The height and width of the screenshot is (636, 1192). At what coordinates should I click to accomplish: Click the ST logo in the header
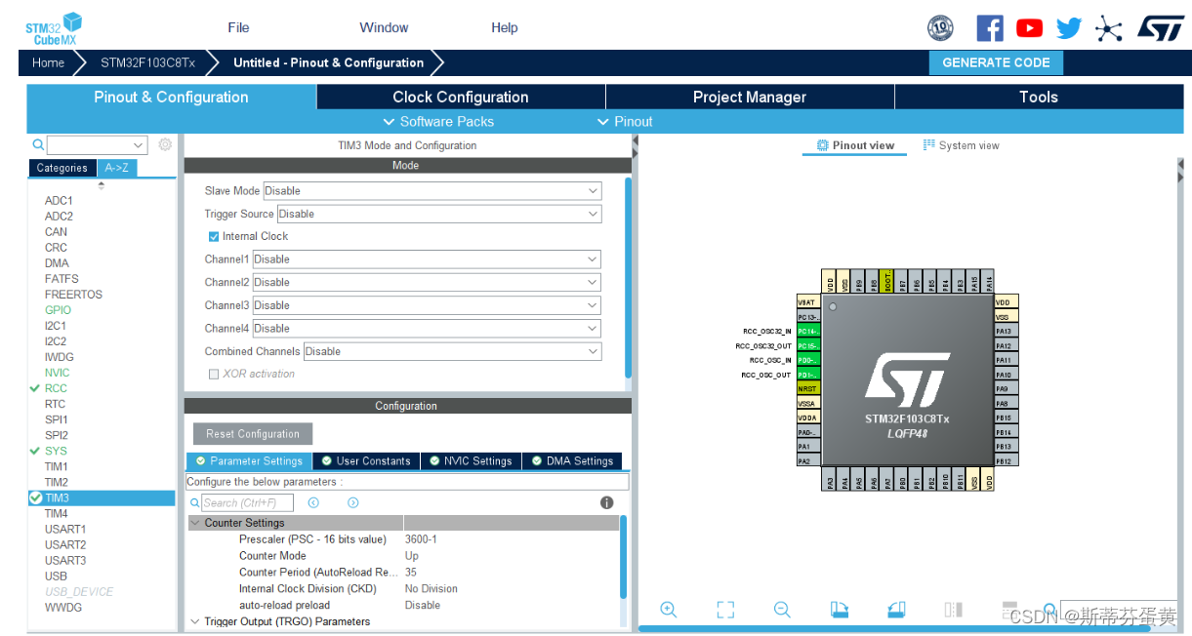pos(1160,27)
